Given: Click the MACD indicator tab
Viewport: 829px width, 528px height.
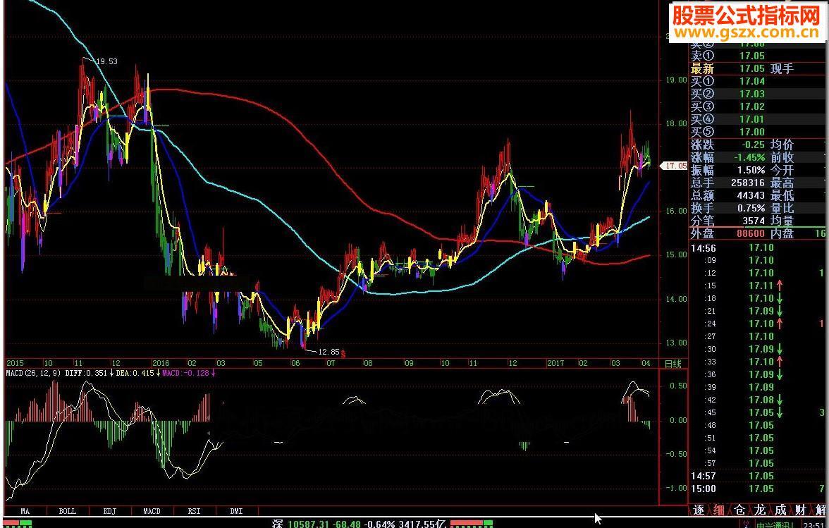Looking at the screenshot, I should coord(152,511).
